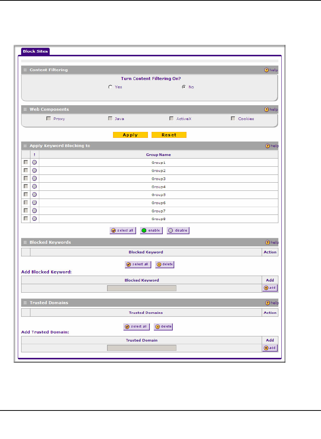
Task: Open help for Blocked Keywords section
Action: point(272,242)
